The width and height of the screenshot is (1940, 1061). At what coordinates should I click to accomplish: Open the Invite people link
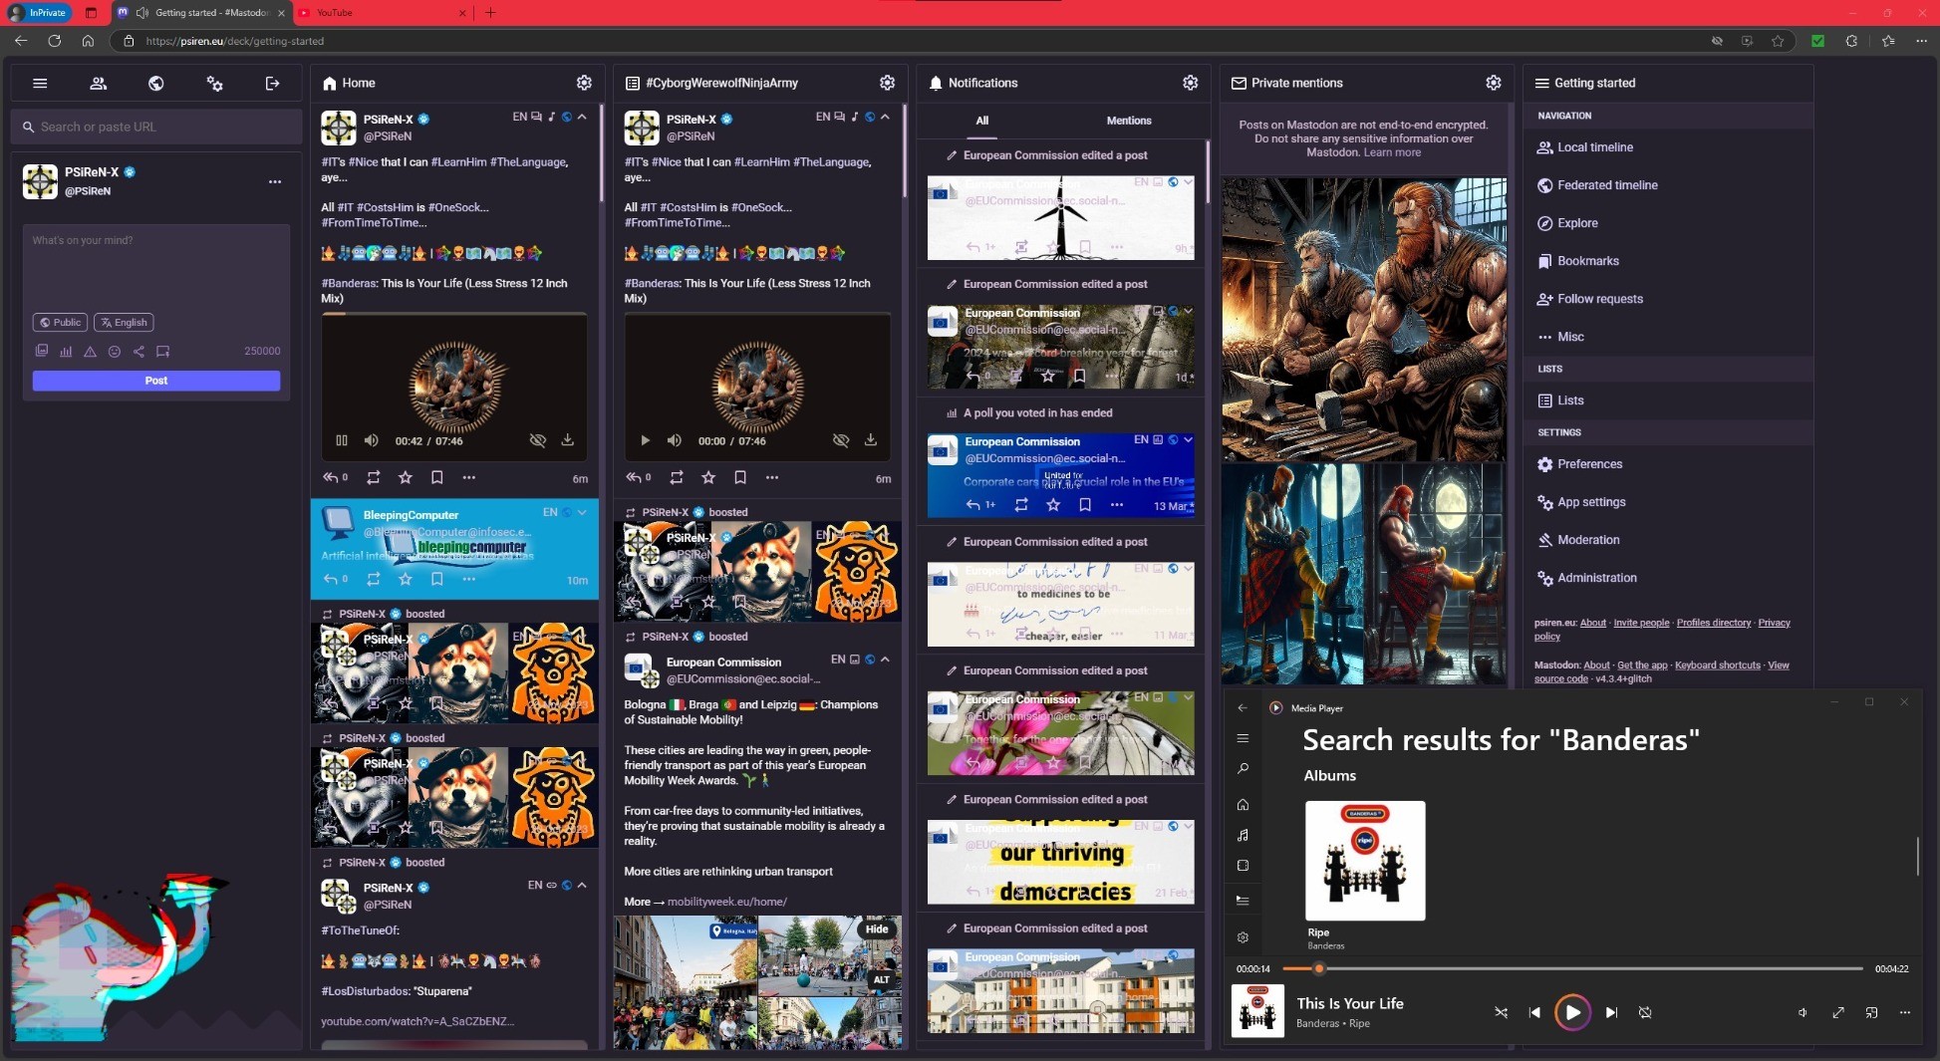(x=1641, y=623)
